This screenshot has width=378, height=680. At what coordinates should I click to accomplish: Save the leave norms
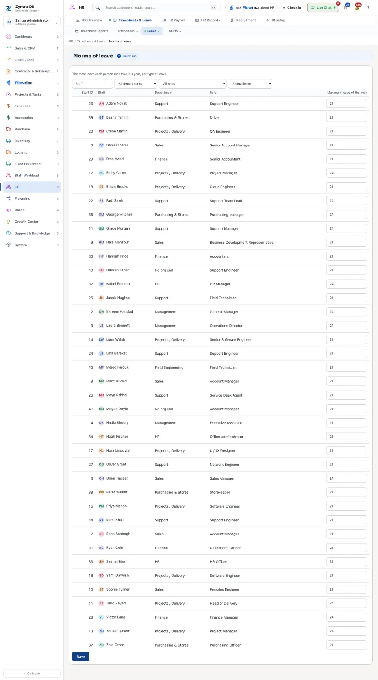(x=81, y=656)
